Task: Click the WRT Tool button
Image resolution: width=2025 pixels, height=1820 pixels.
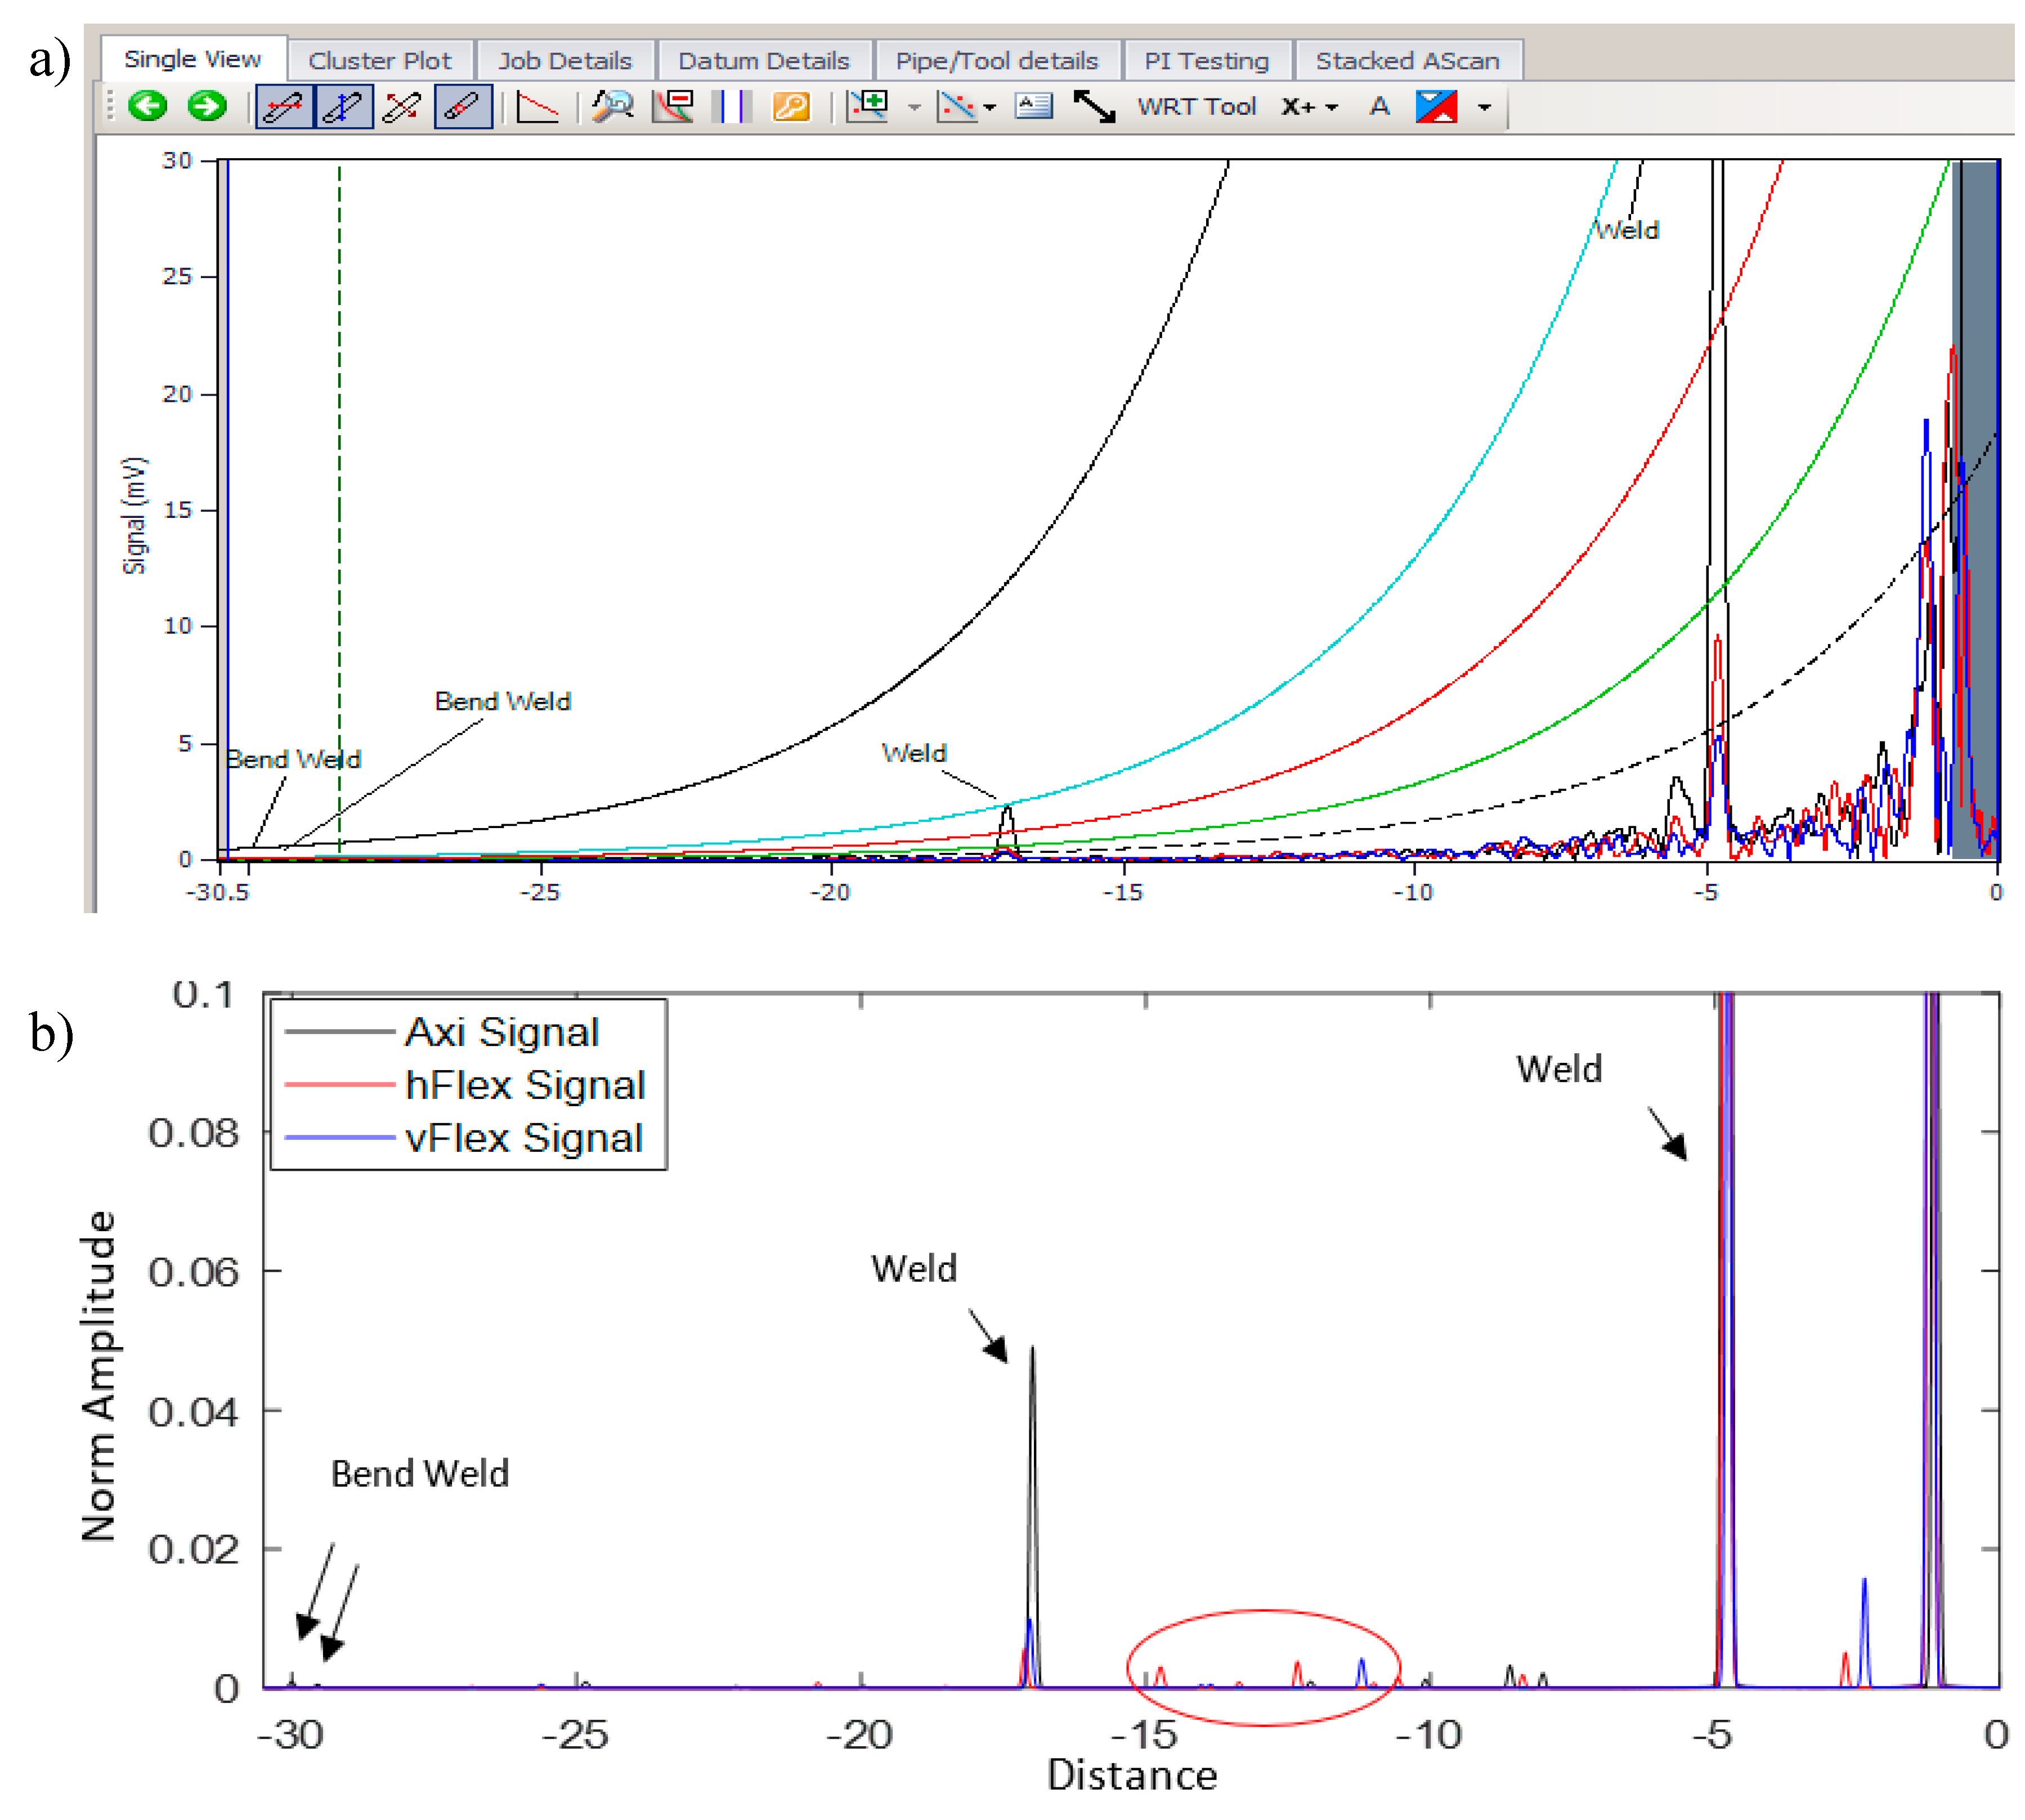Action: click(x=1195, y=106)
